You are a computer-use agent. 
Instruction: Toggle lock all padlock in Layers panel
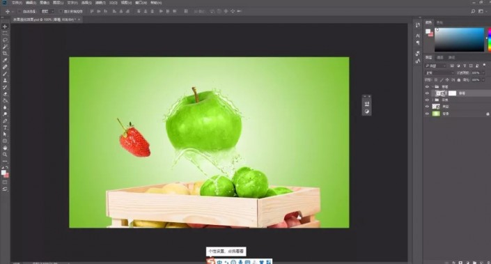(x=459, y=80)
